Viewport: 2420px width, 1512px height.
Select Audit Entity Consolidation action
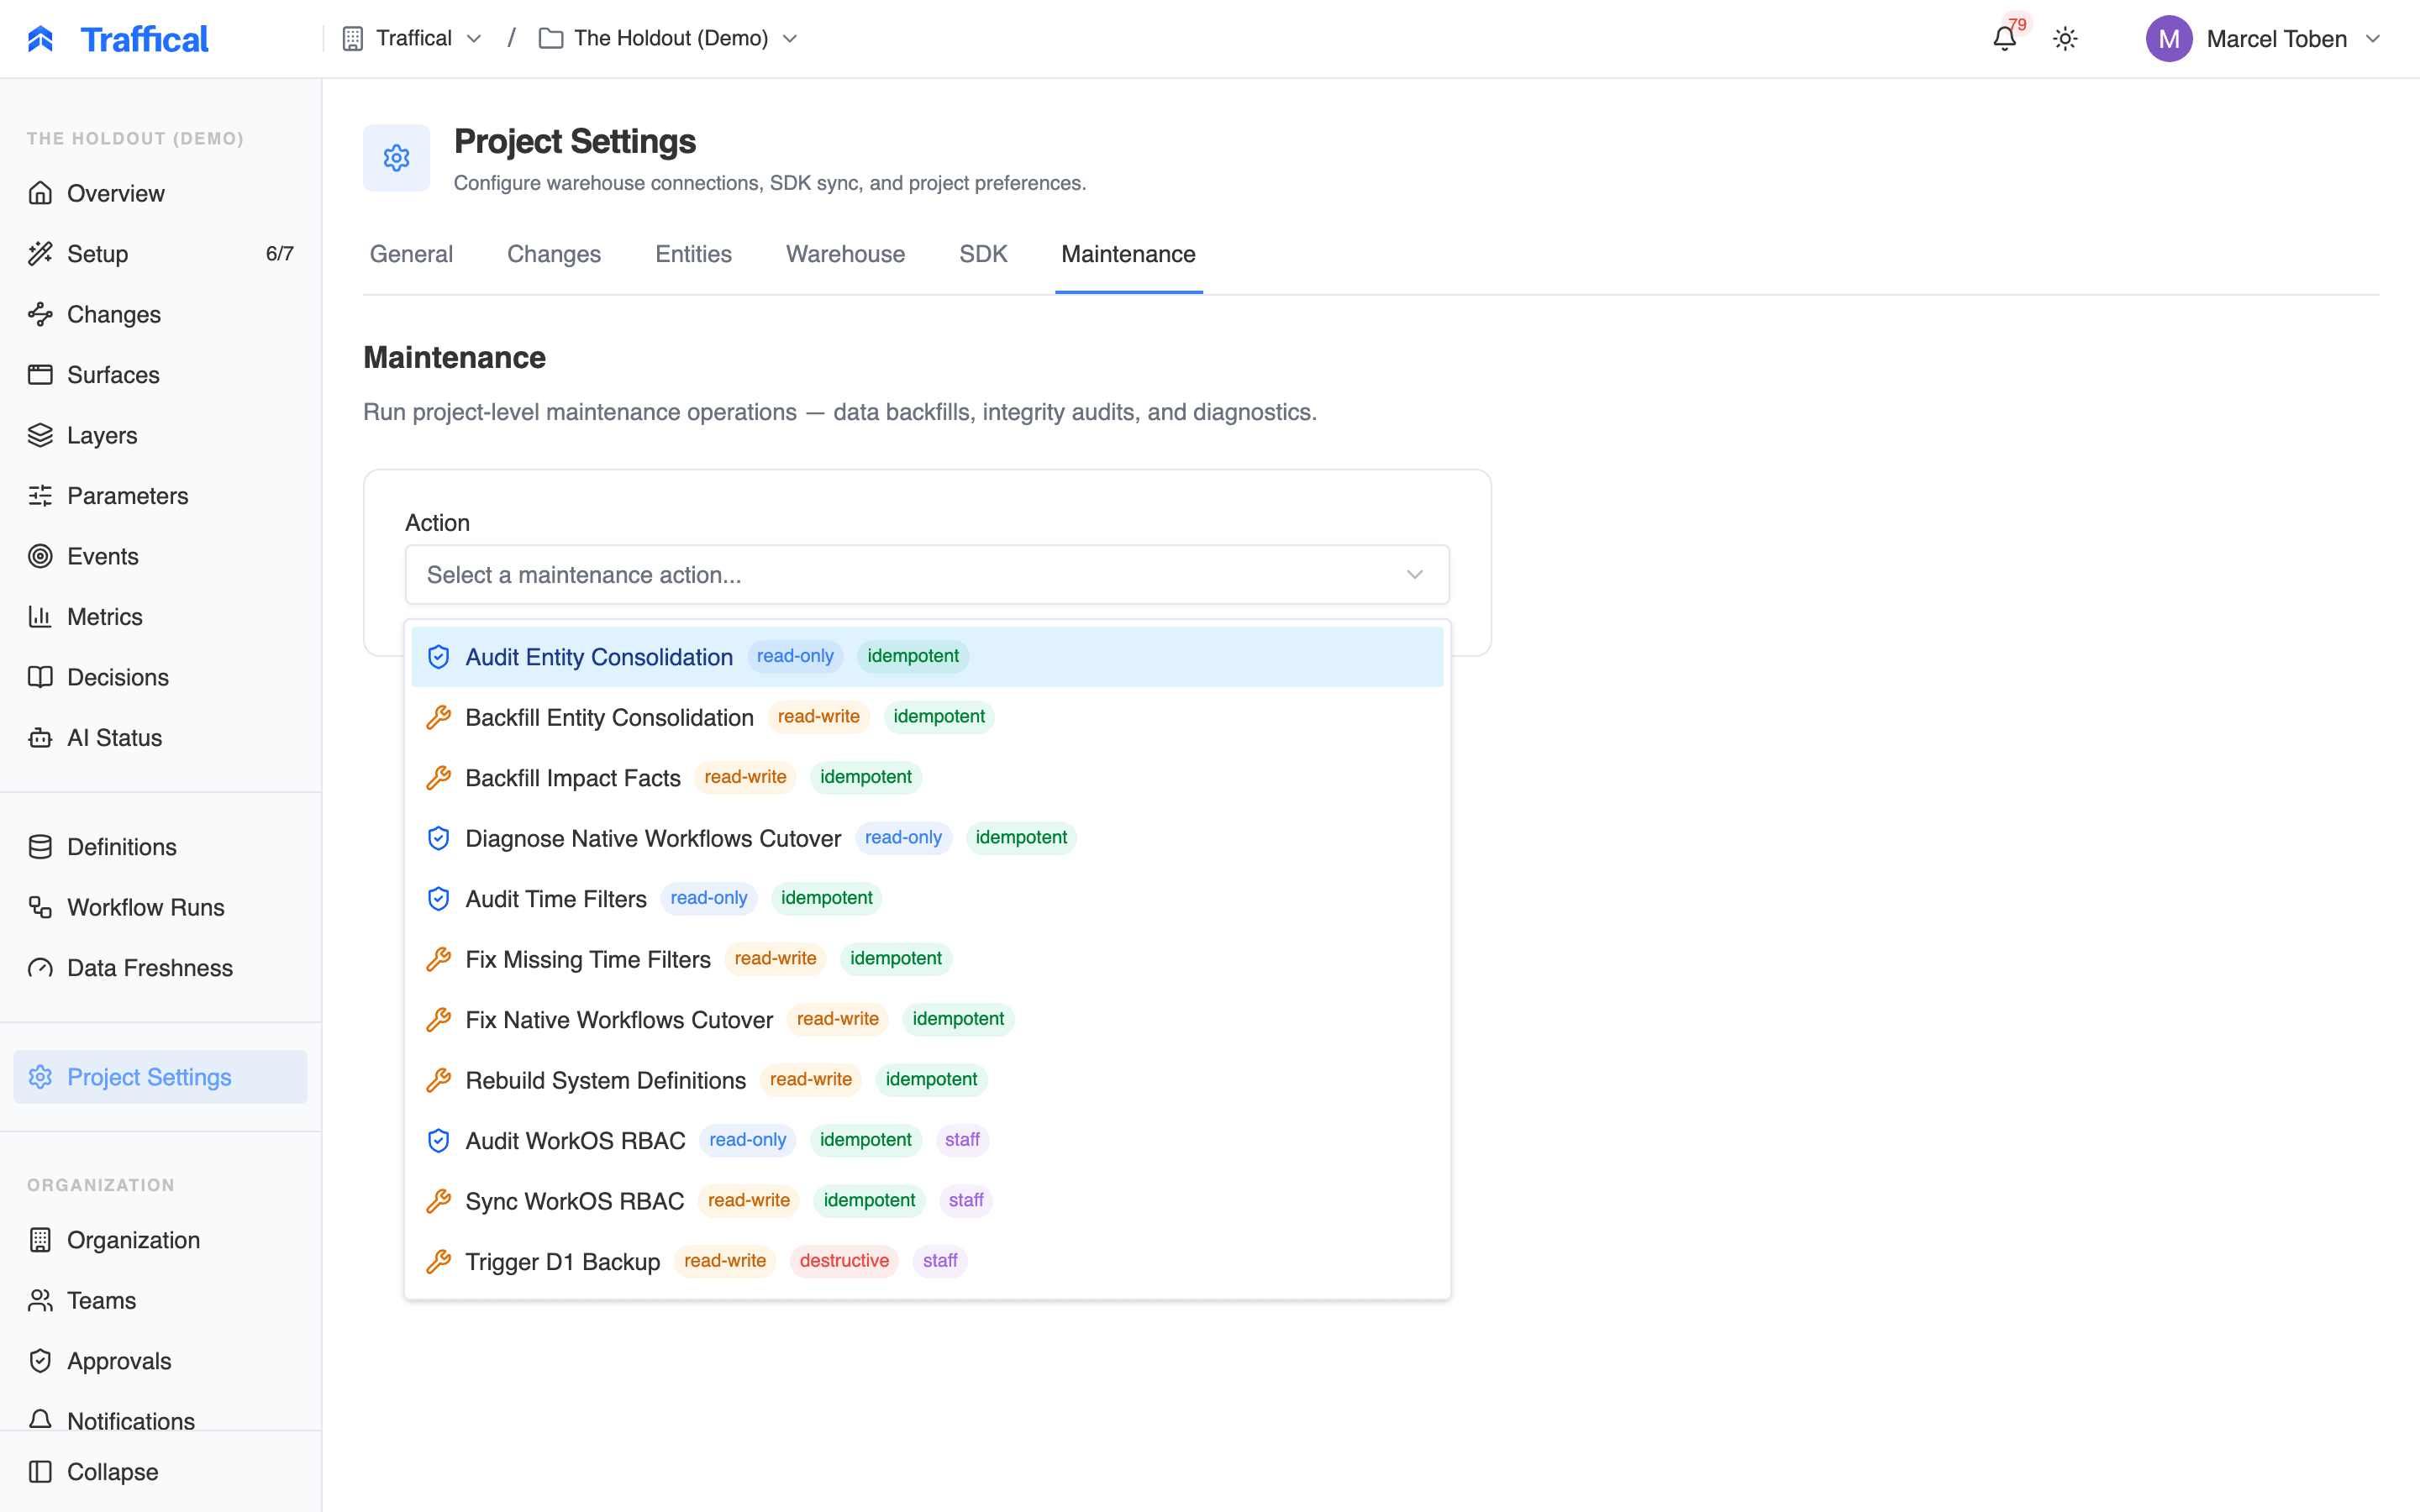pyautogui.click(x=927, y=657)
